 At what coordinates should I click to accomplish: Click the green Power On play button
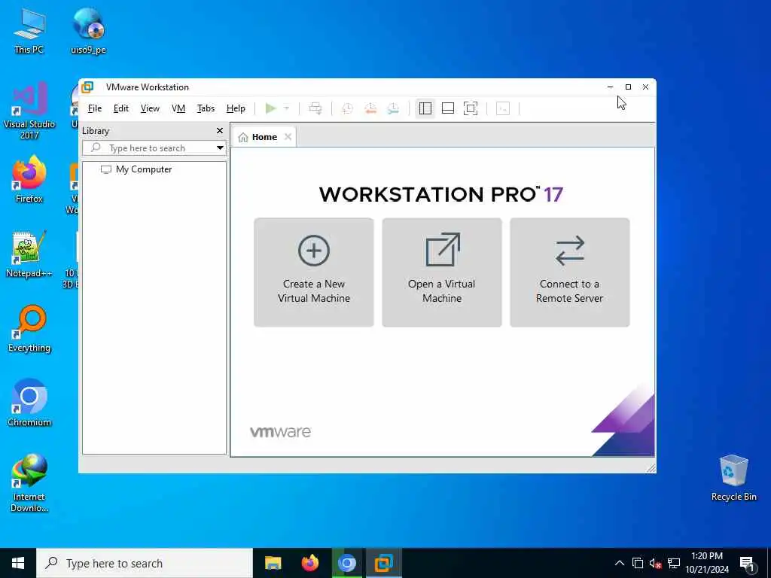270,108
